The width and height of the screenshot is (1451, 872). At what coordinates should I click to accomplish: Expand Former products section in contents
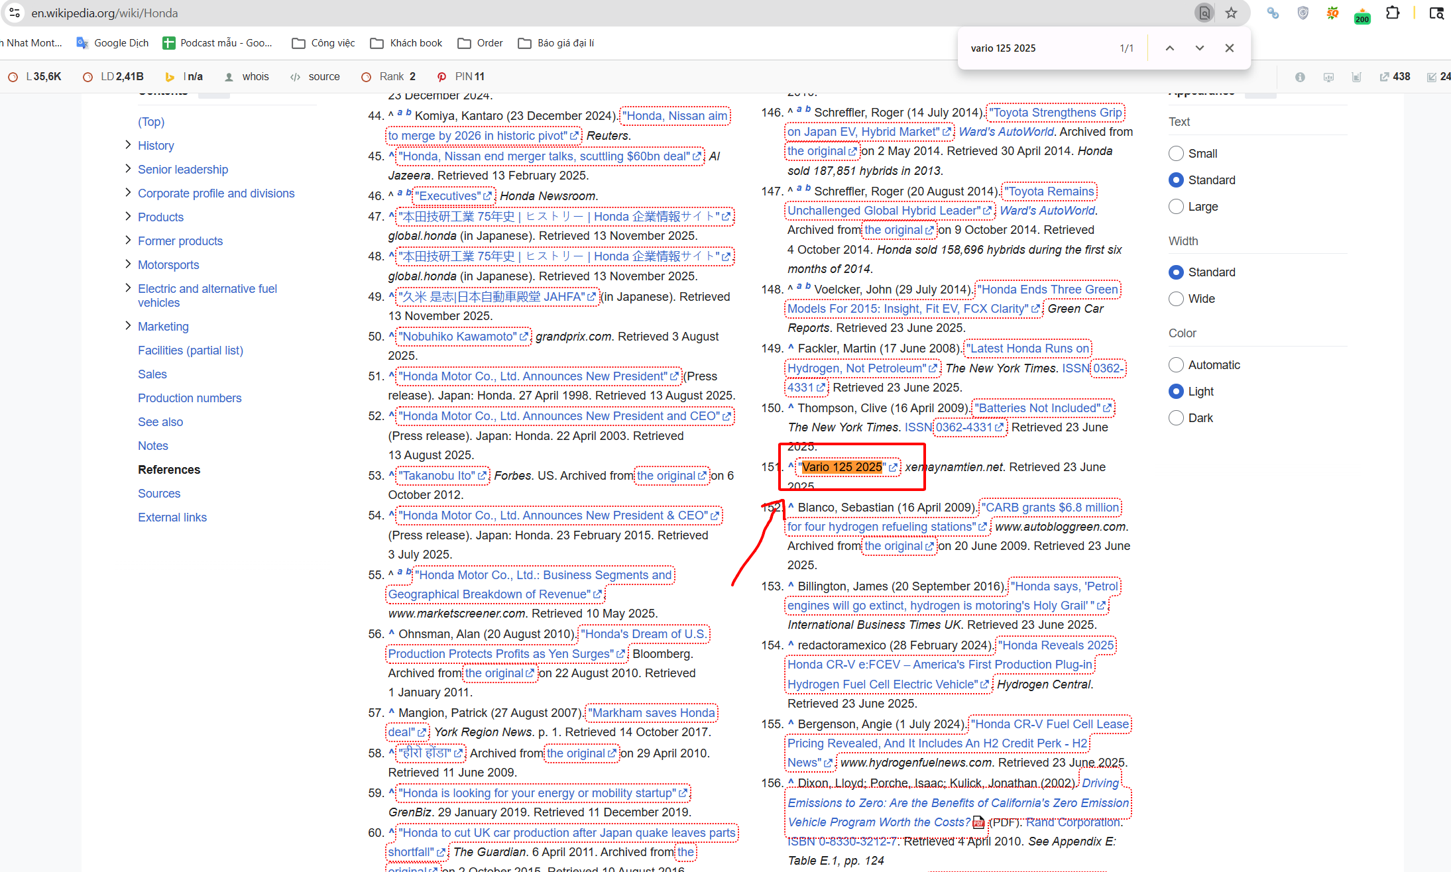click(x=127, y=241)
